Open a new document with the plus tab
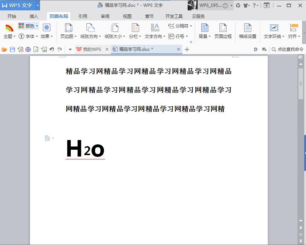The image size is (306, 245). click(186, 49)
